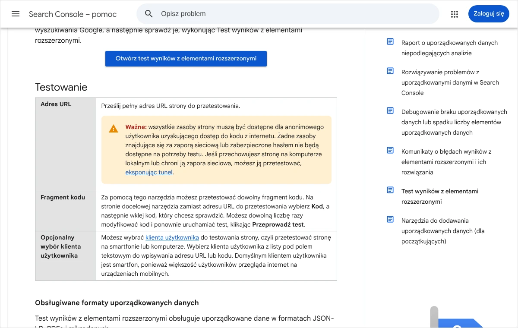This screenshot has height=328, width=518.
Task: Click the Prześlij pełny adres URL sentence
Action: [x=171, y=106]
